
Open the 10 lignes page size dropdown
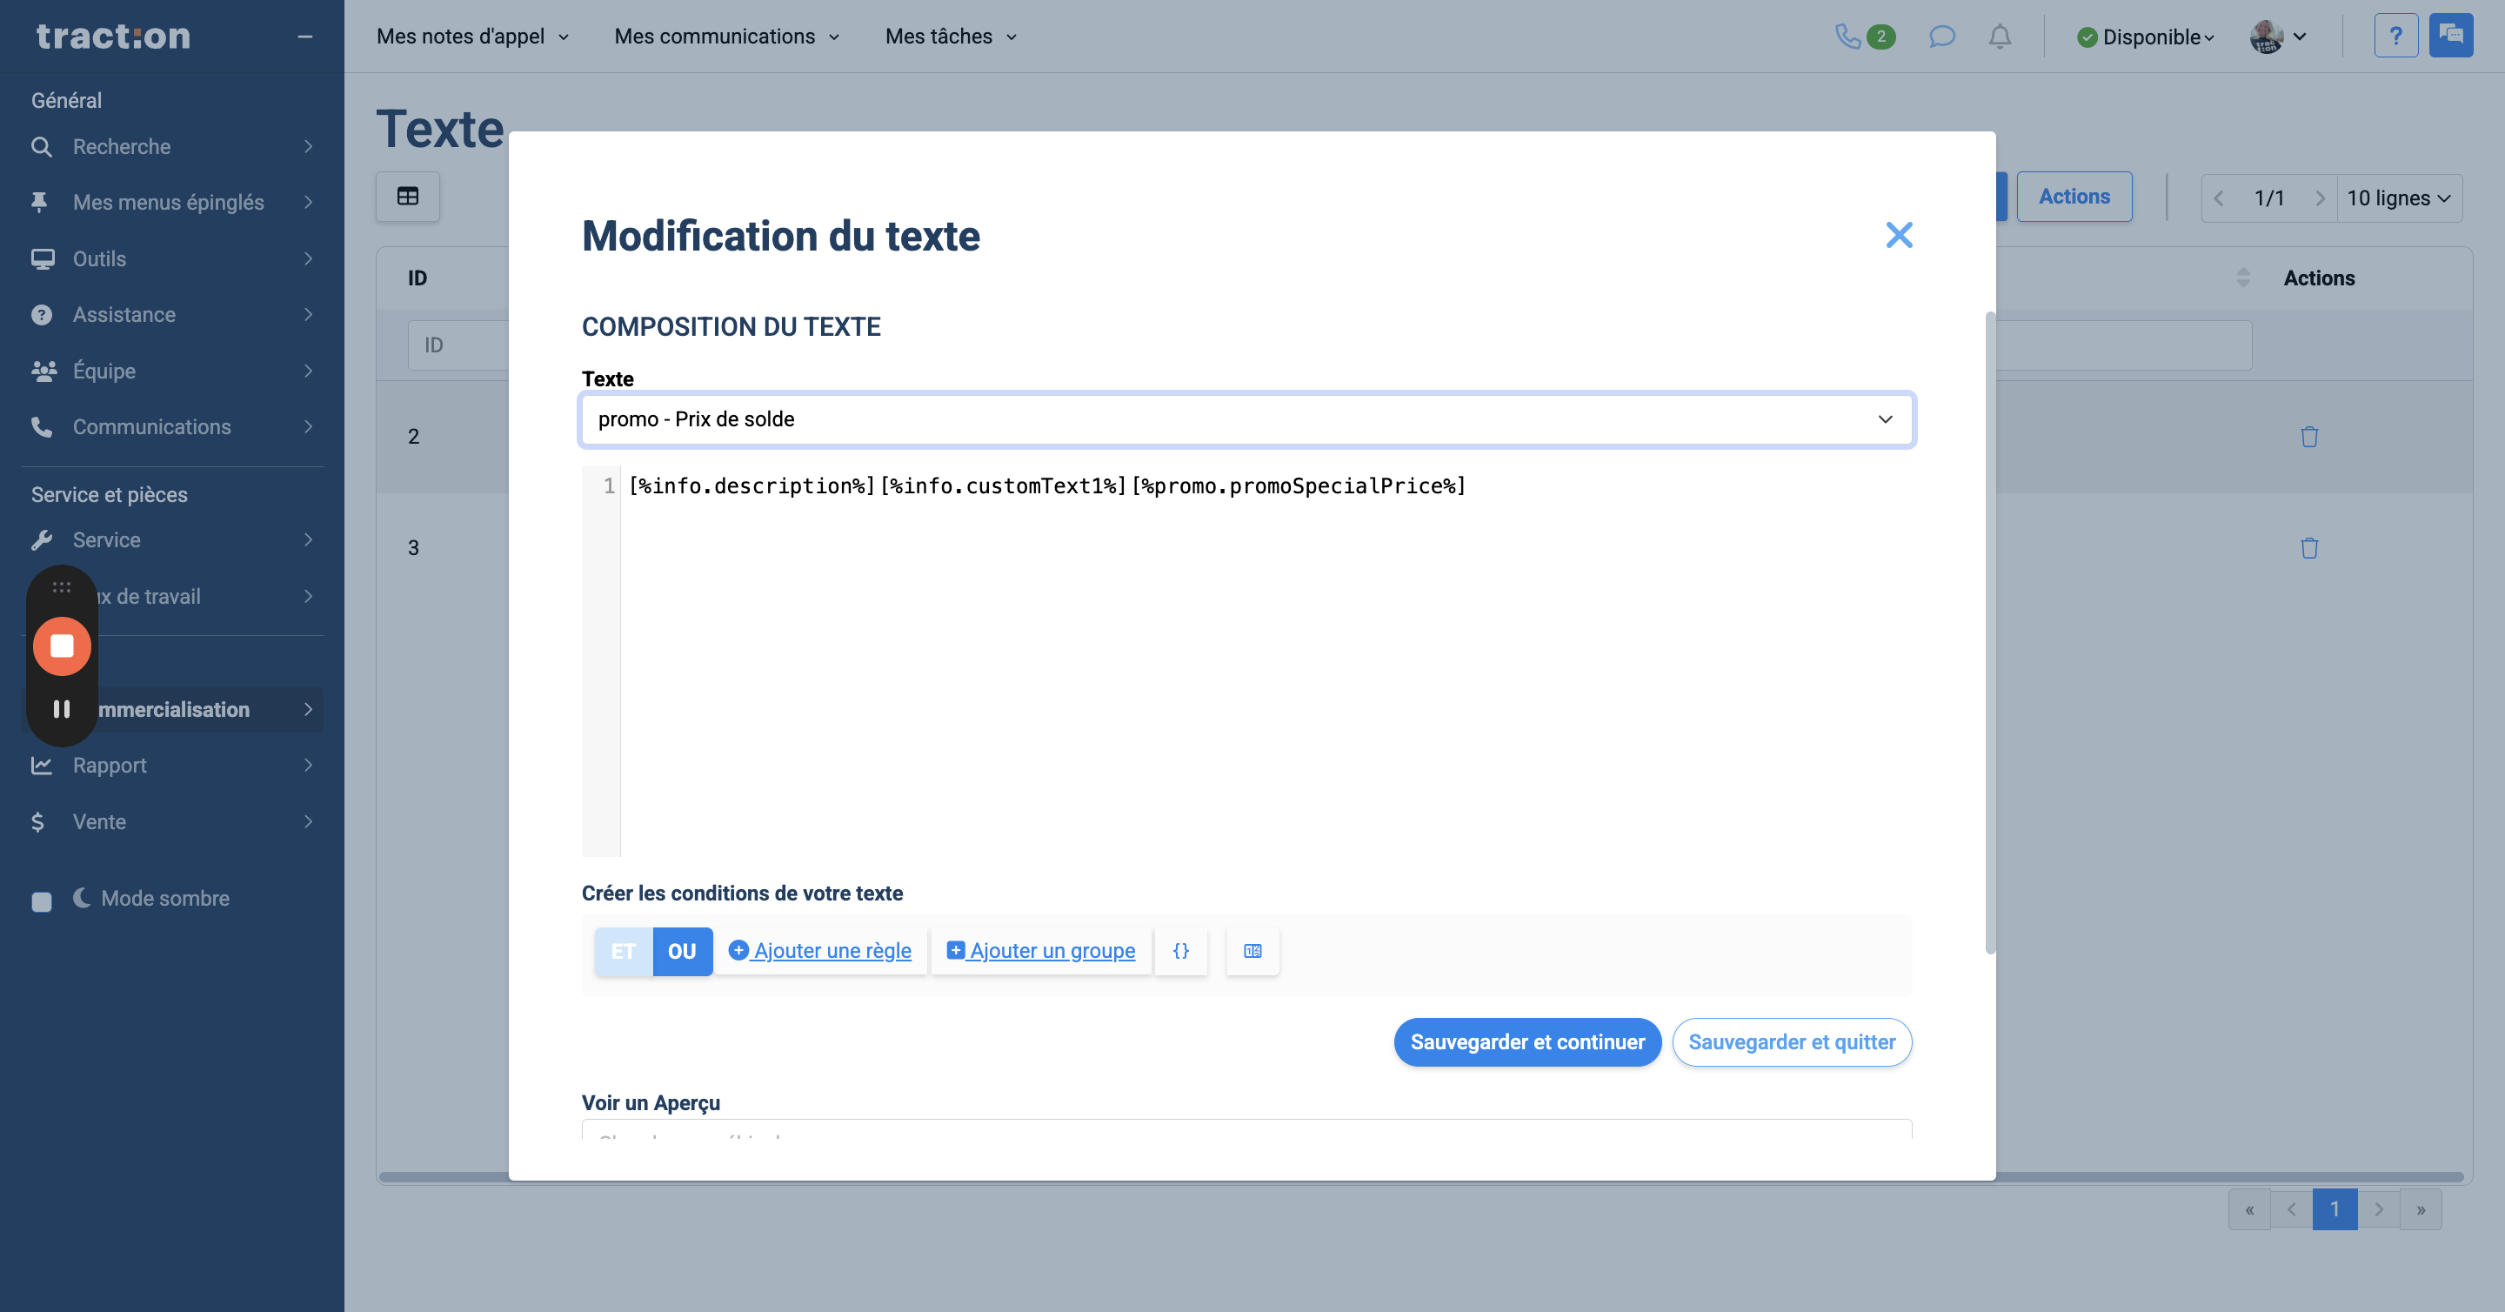(x=2397, y=198)
